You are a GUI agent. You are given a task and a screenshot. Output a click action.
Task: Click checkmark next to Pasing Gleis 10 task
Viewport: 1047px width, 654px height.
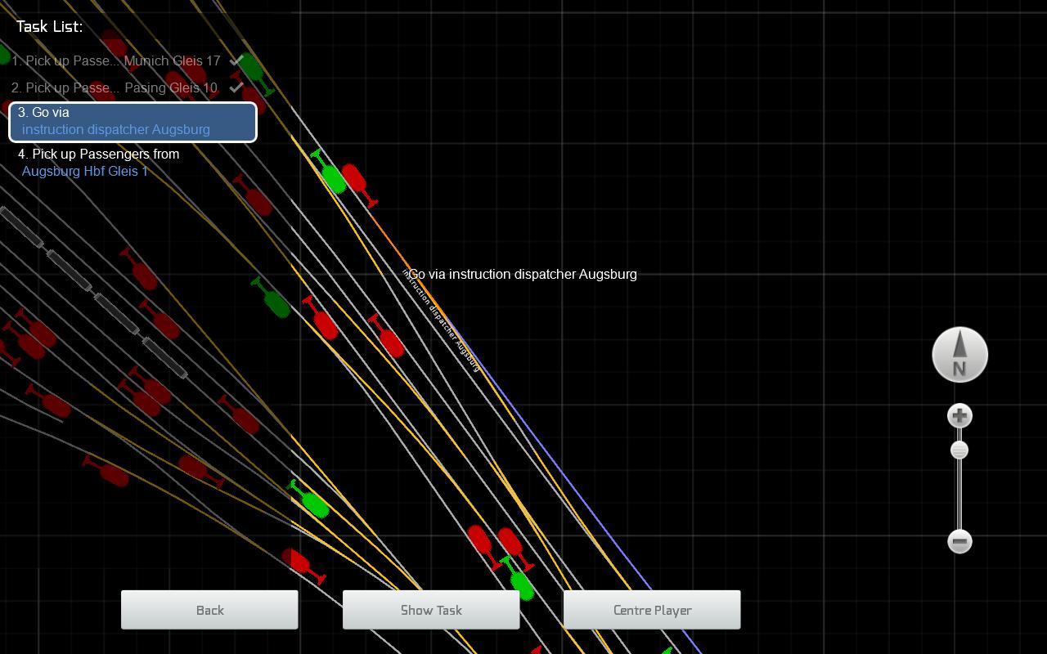point(236,87)
